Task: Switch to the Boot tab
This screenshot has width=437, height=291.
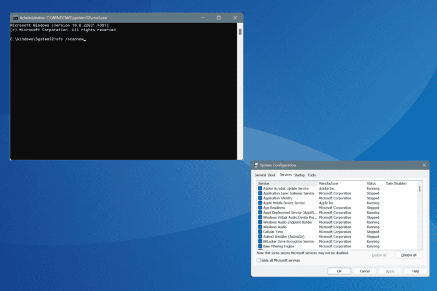Action: coord(272,175)
